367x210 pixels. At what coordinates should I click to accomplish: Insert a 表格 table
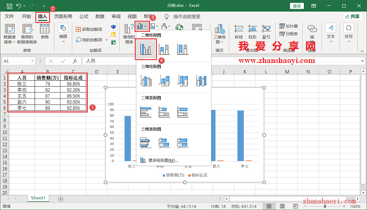(x=45, y=31)
